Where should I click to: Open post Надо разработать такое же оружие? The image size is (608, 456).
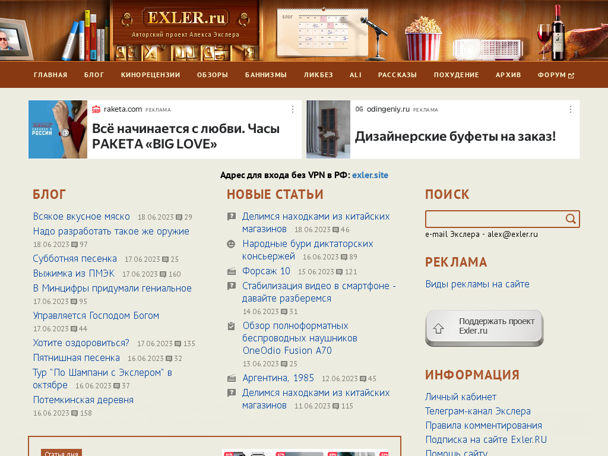[x=111, y=232]
